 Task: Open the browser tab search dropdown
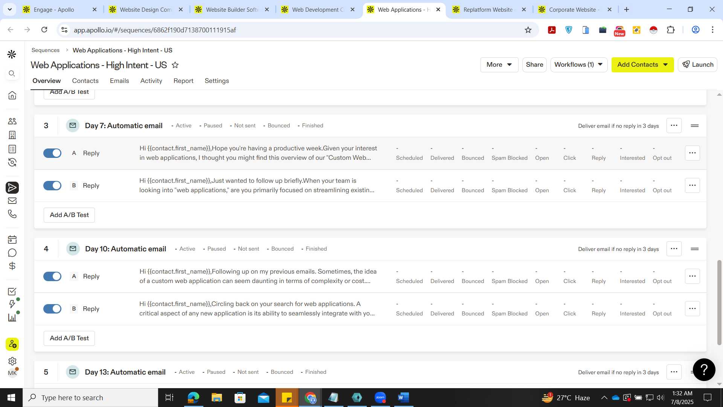click(x=9, y=9)
